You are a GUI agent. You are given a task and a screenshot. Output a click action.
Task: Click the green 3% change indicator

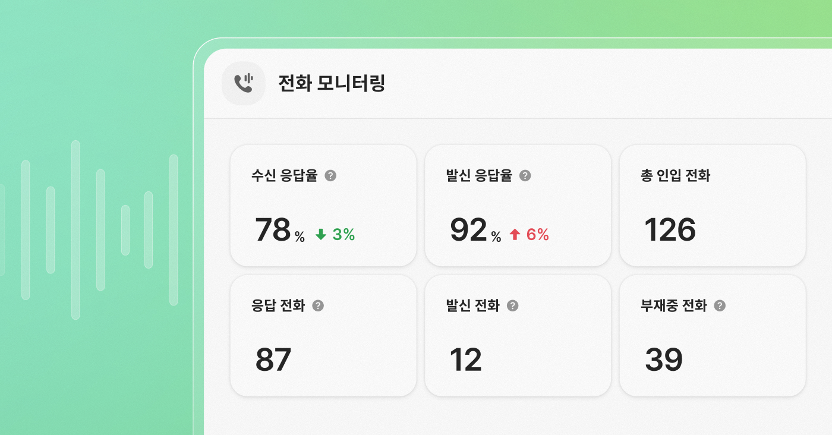[x=343, y=235]
